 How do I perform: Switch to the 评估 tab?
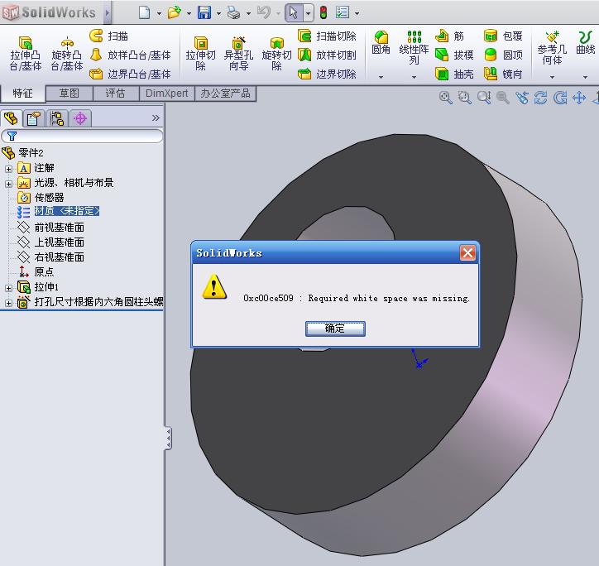point(115,94)
